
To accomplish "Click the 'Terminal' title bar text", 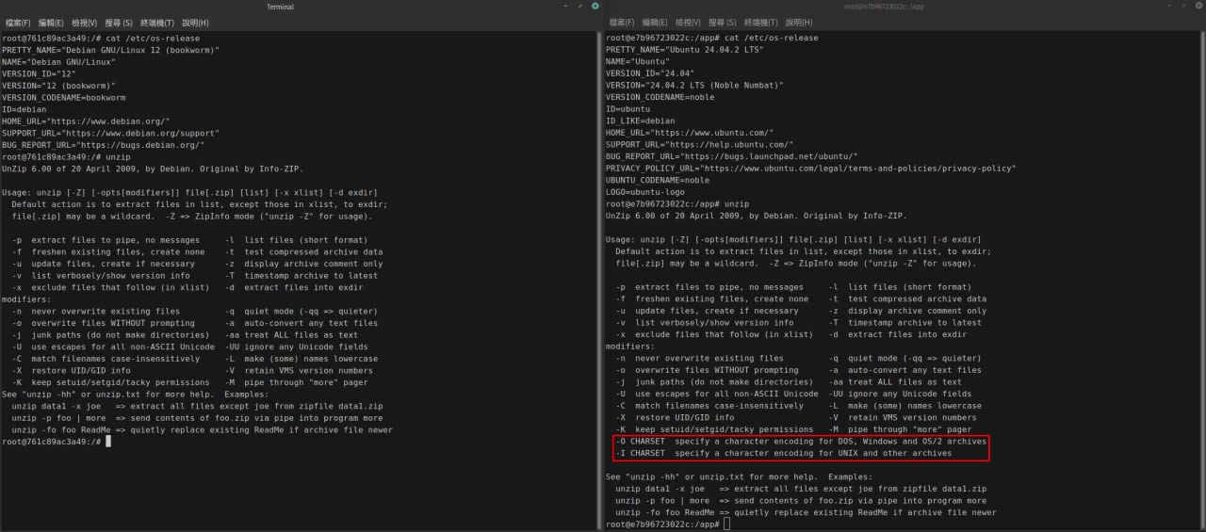I will (x=280, y=6).
